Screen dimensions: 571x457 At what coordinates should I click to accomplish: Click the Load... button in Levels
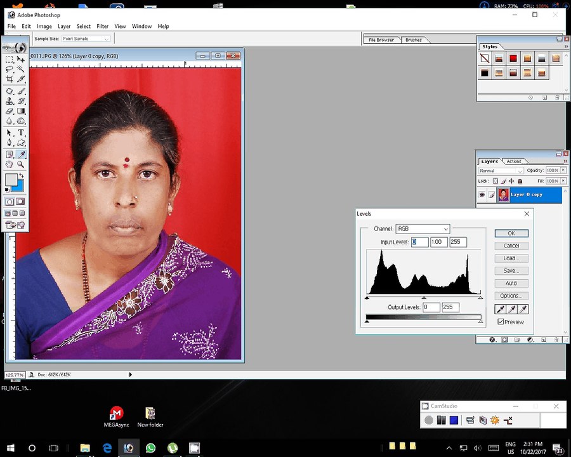point(511,258)
